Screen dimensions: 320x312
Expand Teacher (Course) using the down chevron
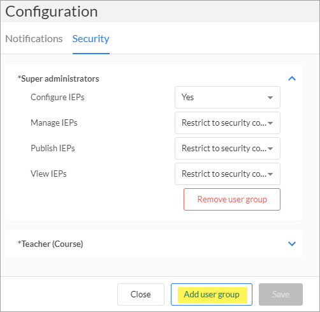point(292,244)
